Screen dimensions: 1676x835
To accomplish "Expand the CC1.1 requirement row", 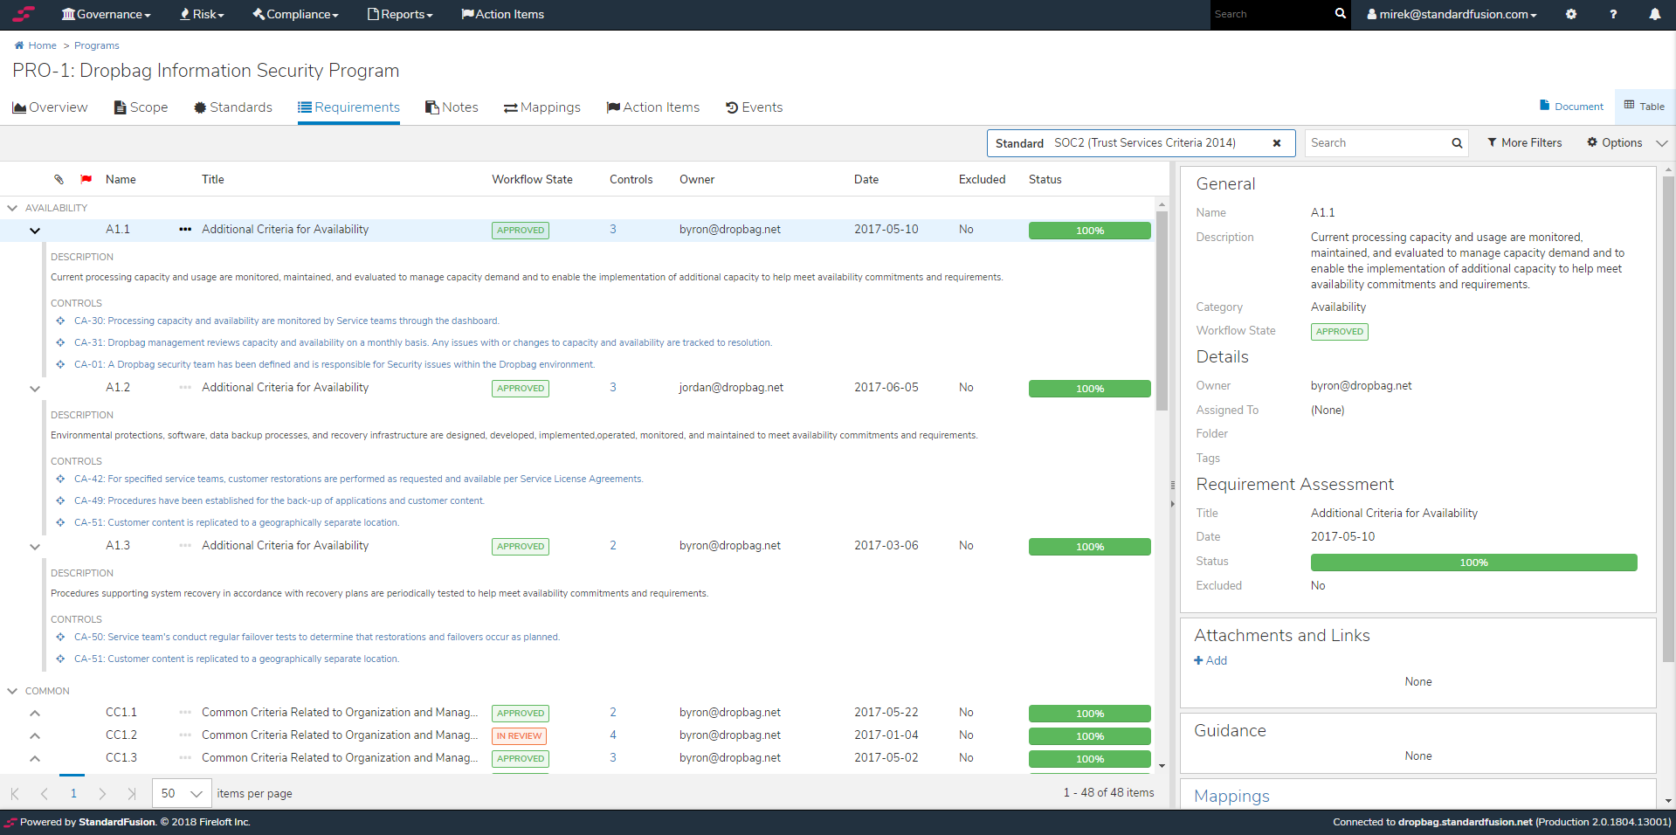I will point(35,714).
